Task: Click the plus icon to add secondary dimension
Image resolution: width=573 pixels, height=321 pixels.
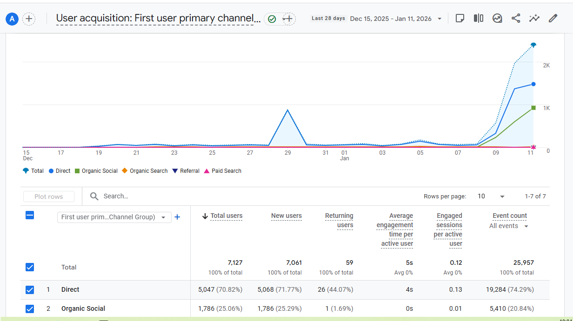Action: point(177,217)
